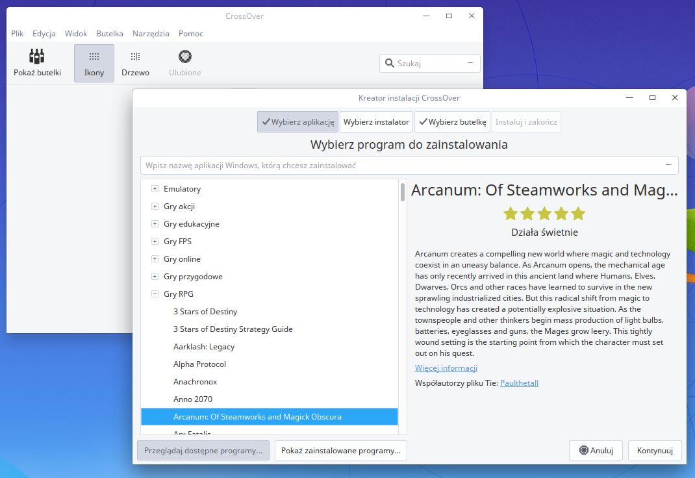Open the Narzędzia menu
Viewport: 695px width, 478px height.
click(151, 34)
